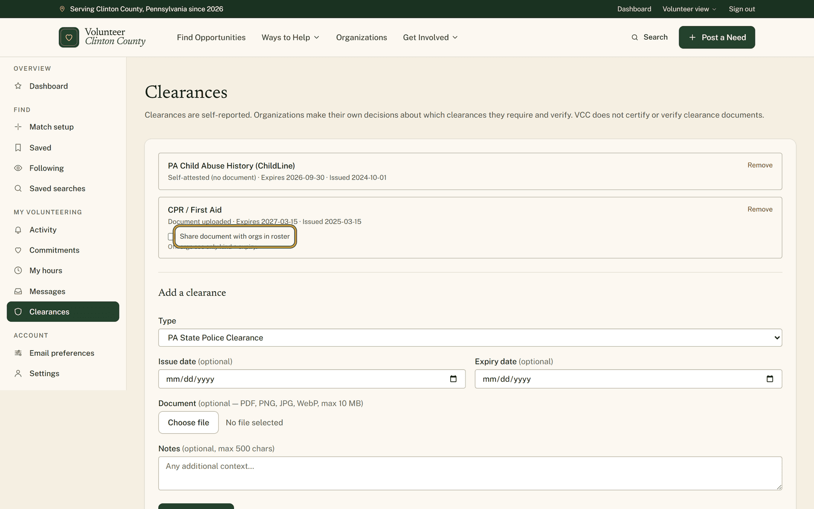Click the My hours clock icon
The width and height of the screenshot is (814, 509).
(x=18, y=271)
